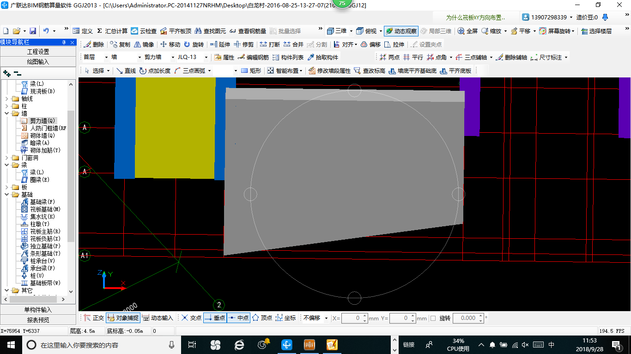This screenshot has width=631, height=354.
Task: Click 打断 break tool
Action: [270, 44]
